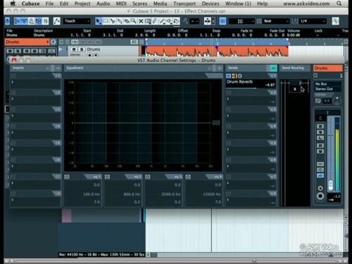Mute Drums track via M in track list
Screen dimensions: 352x264
(x=74, y=49)
